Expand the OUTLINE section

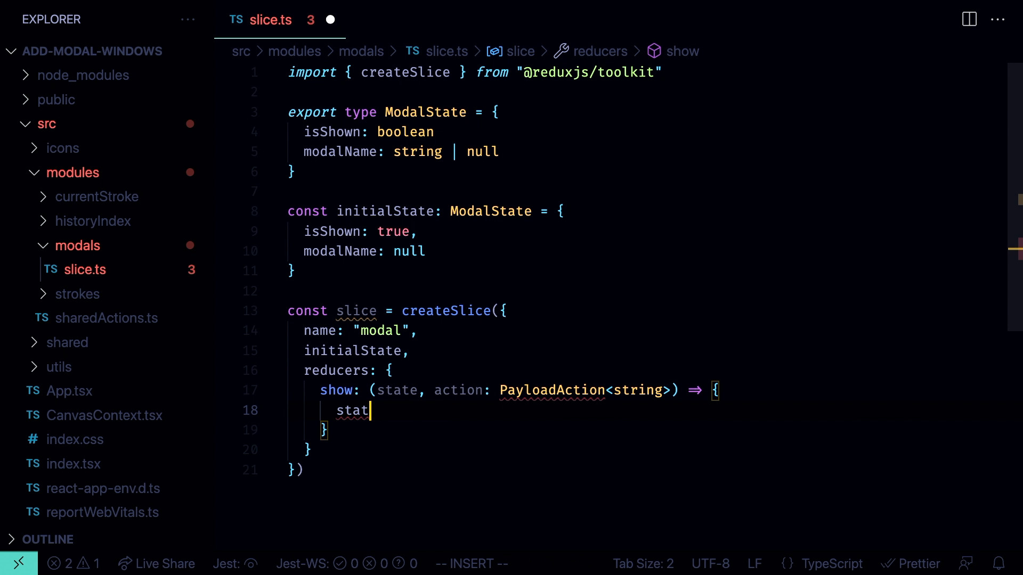tap(47, 539)
